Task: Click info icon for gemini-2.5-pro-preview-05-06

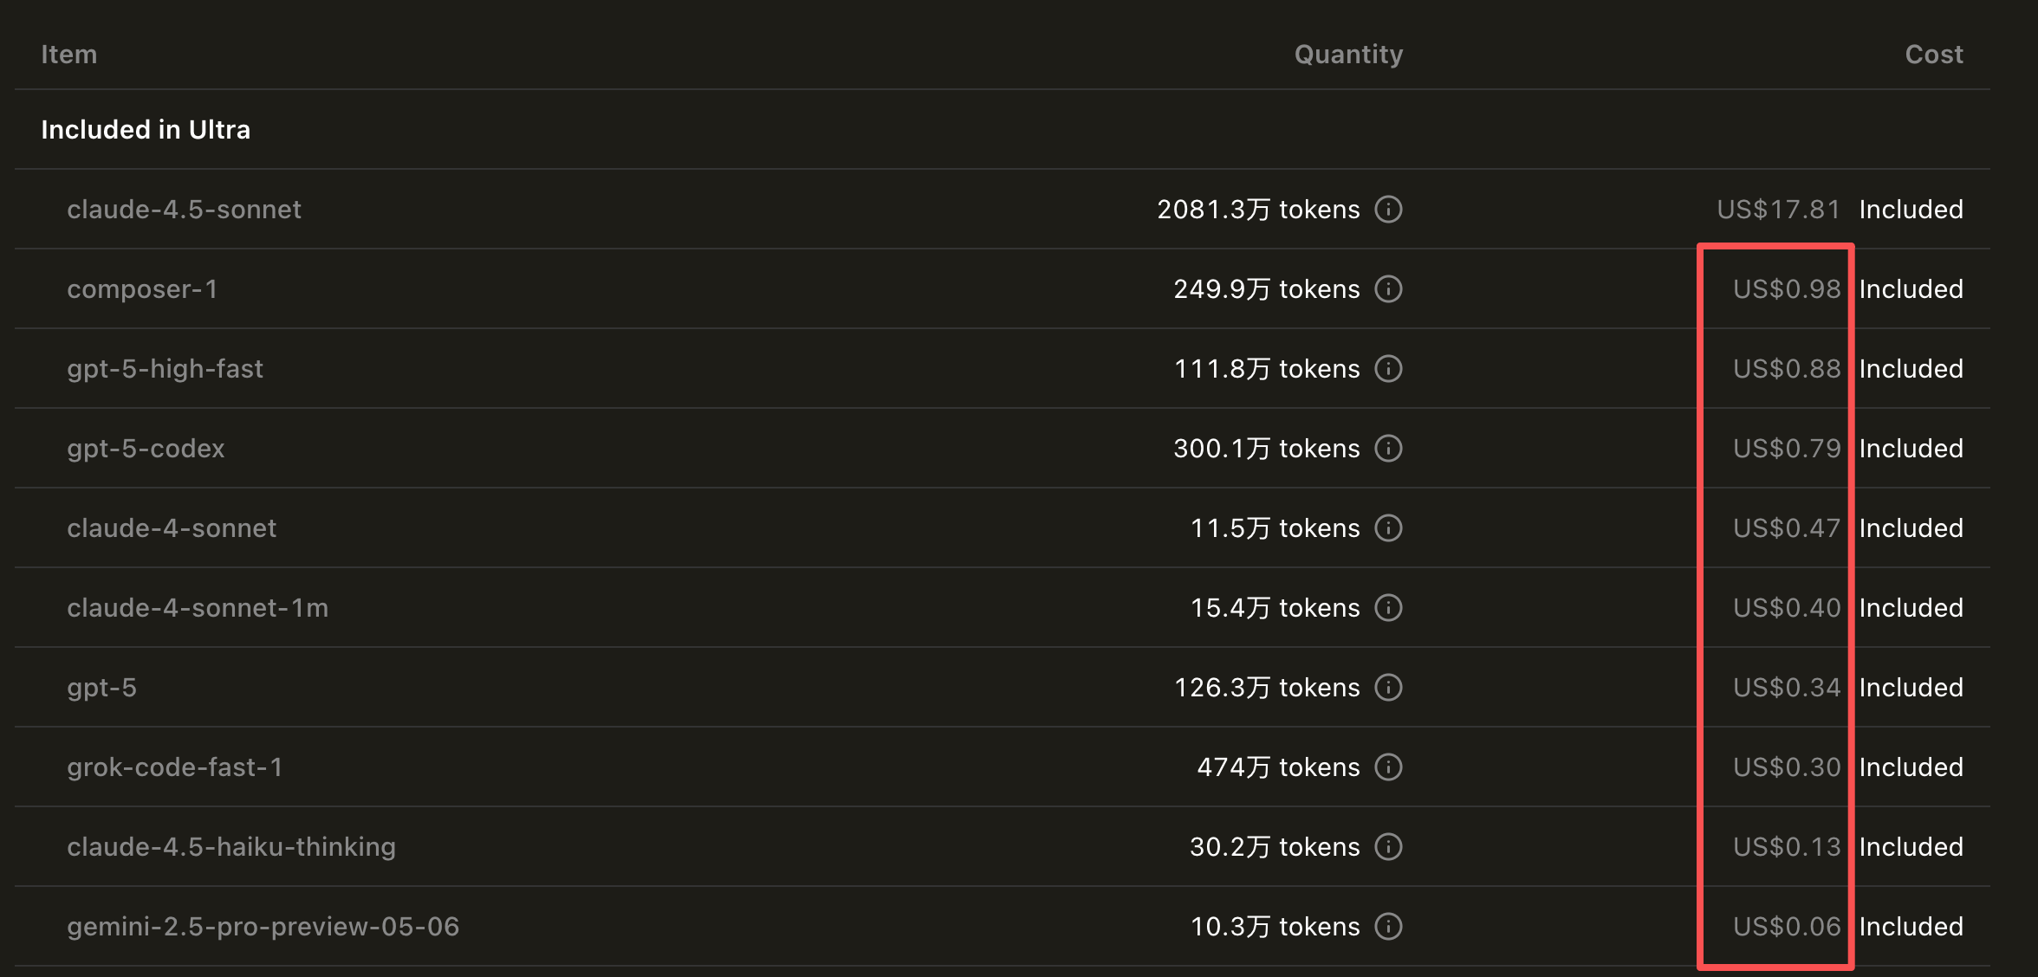Action: (1388, 927)
